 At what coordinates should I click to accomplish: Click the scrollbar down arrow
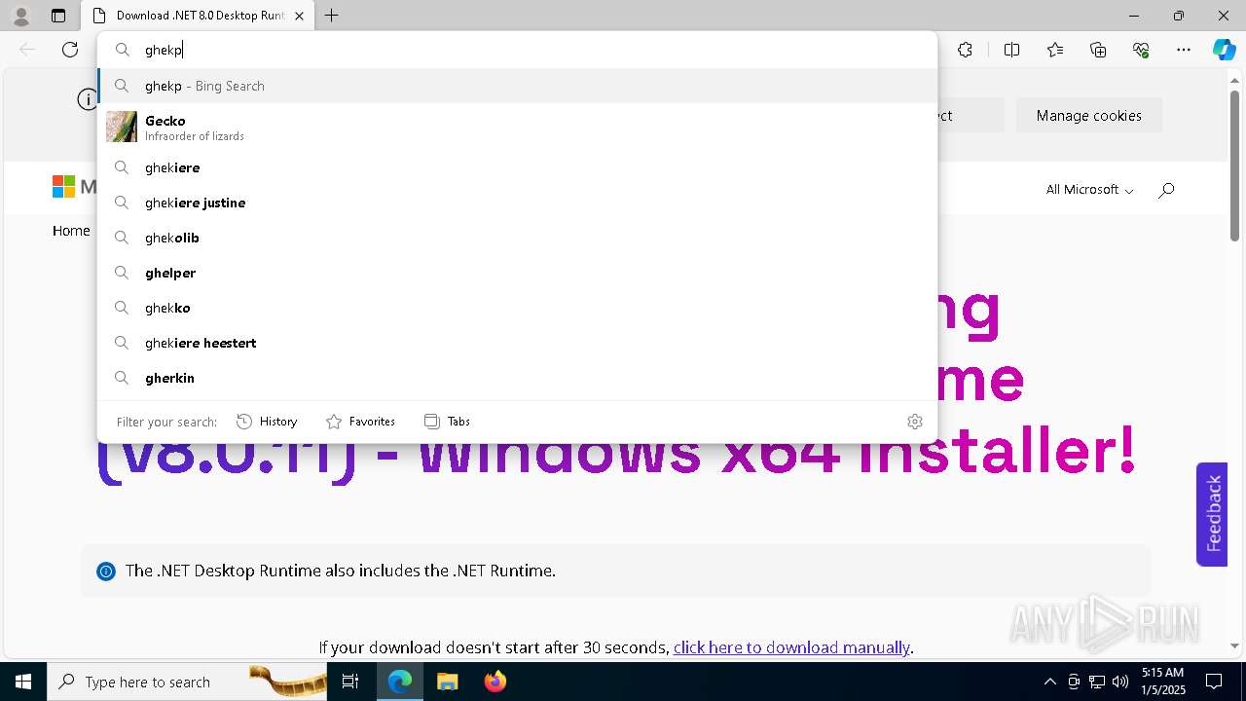pos(1234,646)
